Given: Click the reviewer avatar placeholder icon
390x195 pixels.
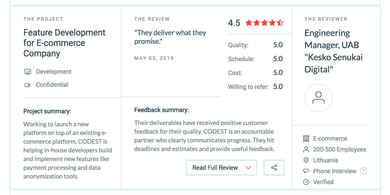Looking at the screenshot, I should (318, 98).
